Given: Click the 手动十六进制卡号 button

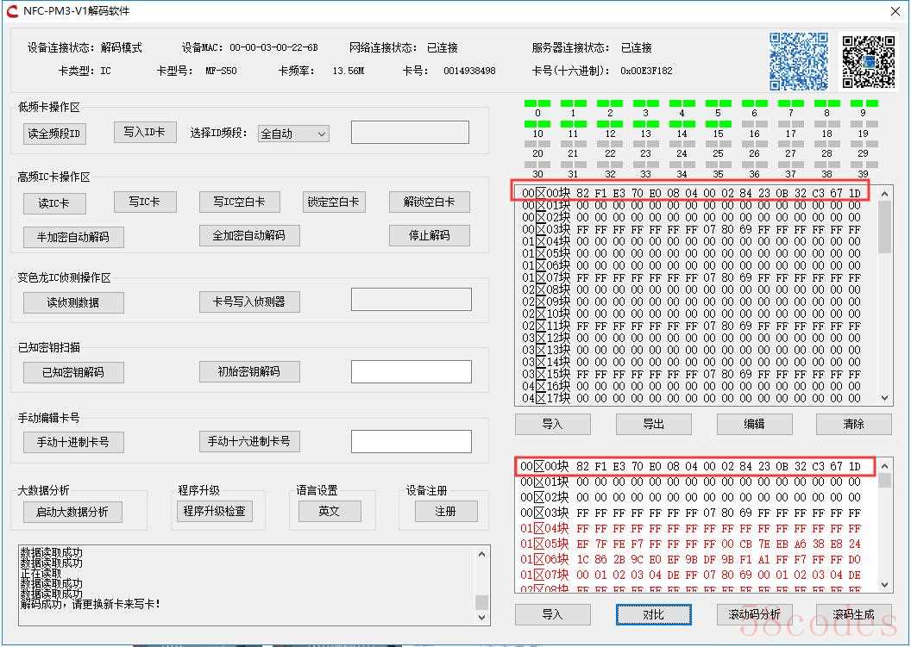Looking at the screenshot, I should (x=249, y=442).
